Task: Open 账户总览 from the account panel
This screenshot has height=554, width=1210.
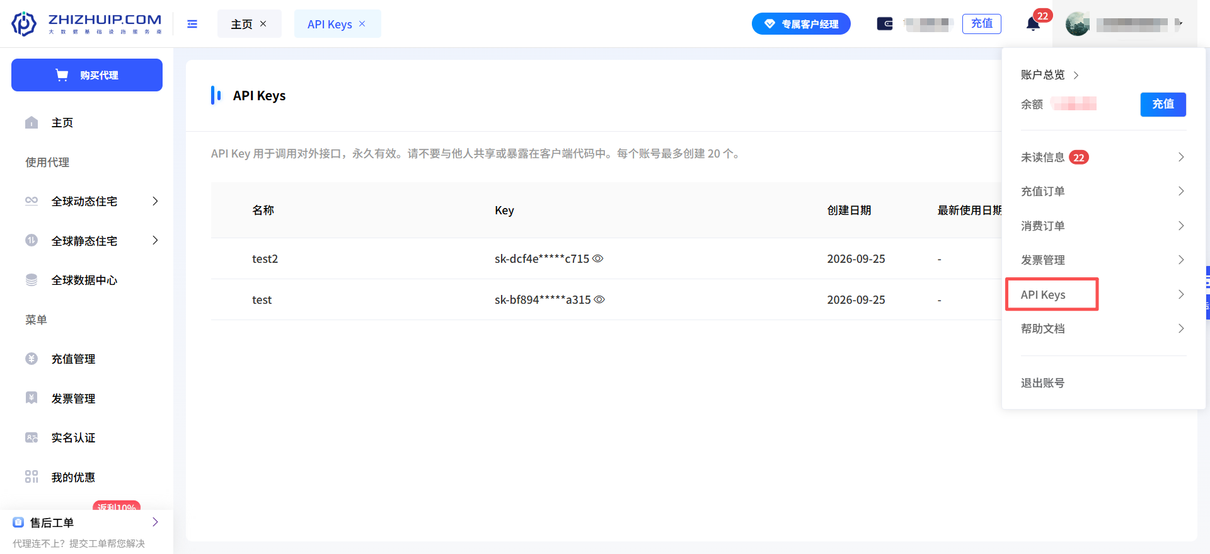Action: [1049, 75]
